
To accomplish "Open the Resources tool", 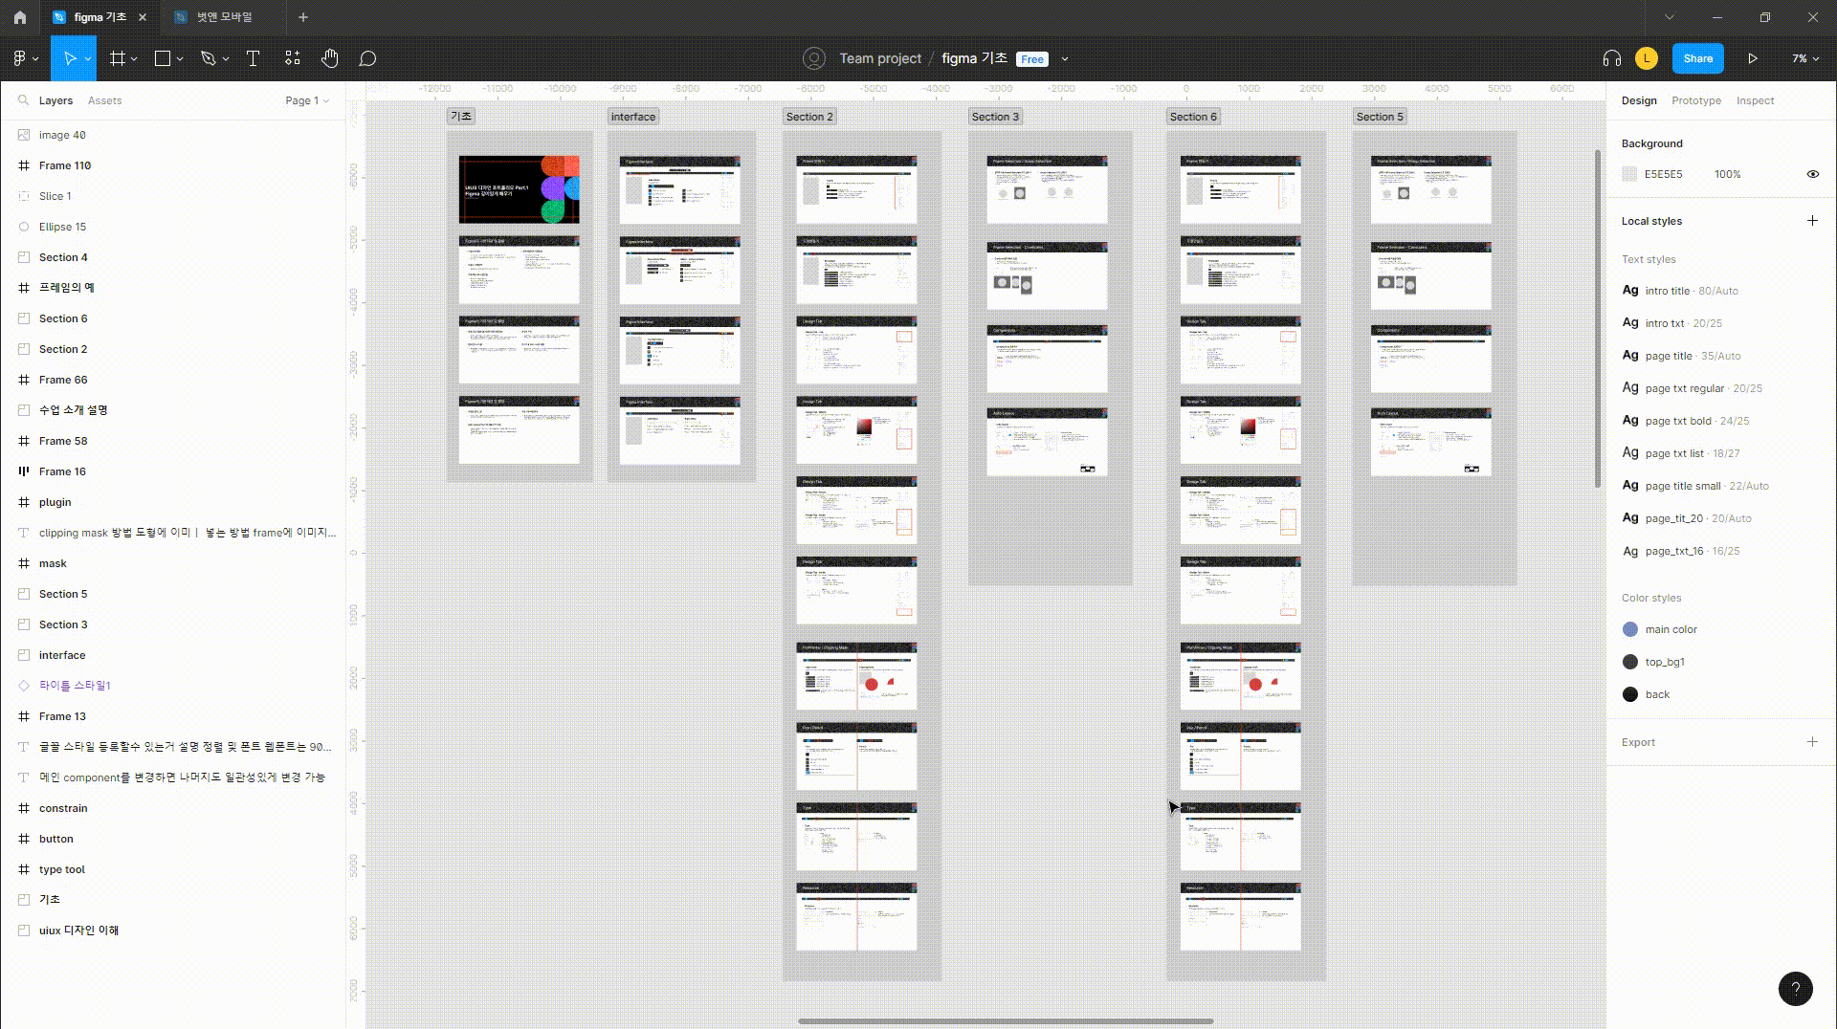I will [293, 58].
